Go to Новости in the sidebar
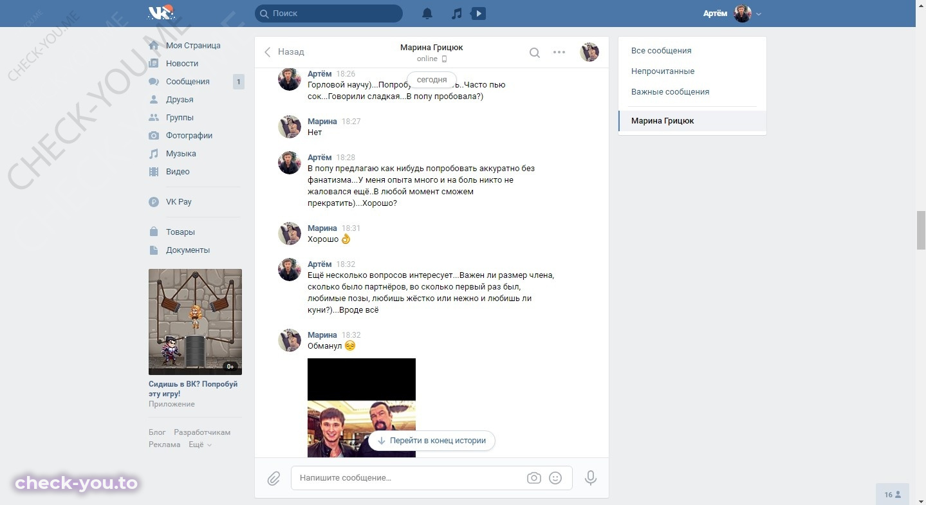Viewport: 926px width, 505px height. point(182,64)
